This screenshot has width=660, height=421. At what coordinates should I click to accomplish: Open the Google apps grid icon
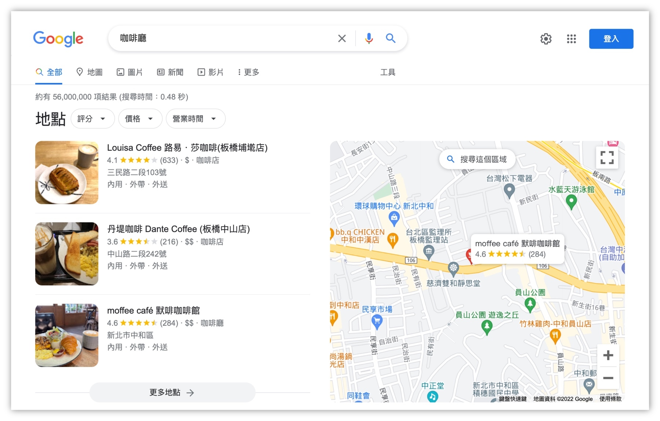pos(571,39)
